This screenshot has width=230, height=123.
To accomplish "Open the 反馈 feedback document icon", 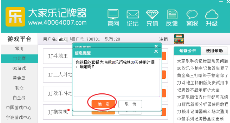I will [172, 18].
